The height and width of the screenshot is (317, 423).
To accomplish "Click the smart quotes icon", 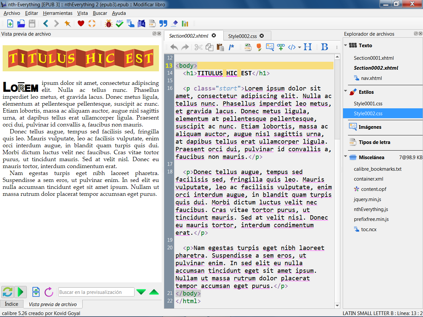I will click(x=163, y=23).
